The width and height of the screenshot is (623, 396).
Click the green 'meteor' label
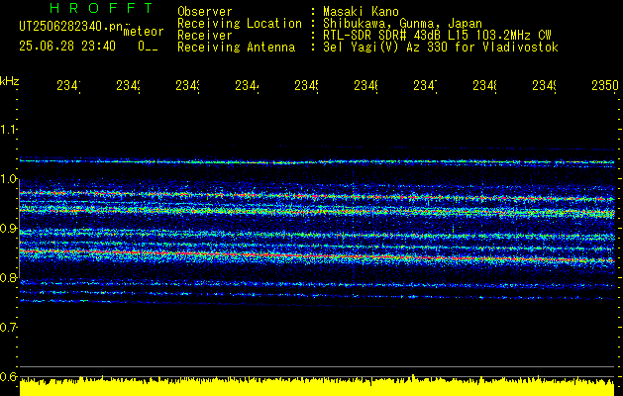coord(144,32)
